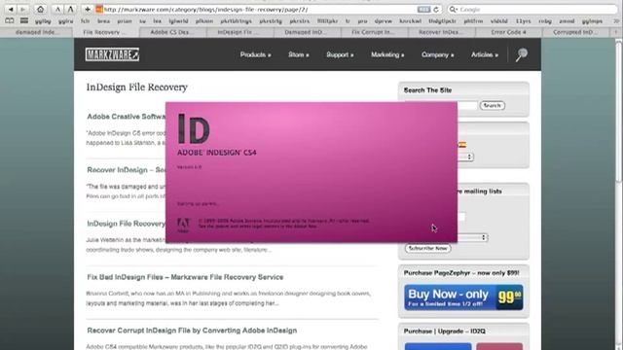Click the "Purchase | Upgrade – ID2Q" heading
The height and width of the screenshot is (350, 623).
(444, 331)
